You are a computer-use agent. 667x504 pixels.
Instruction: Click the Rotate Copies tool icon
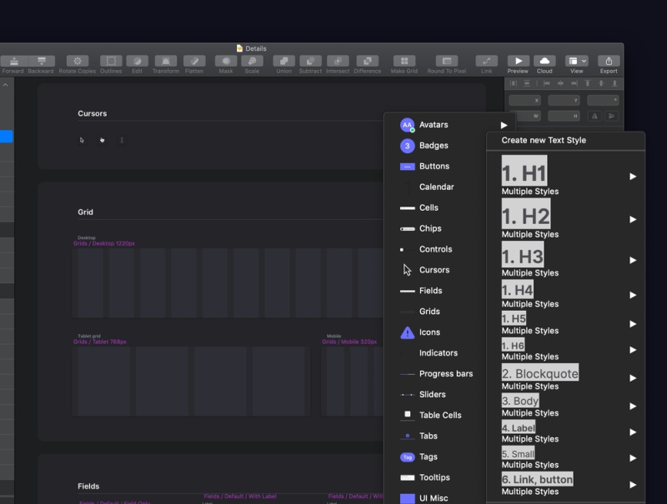click(78, 61)
